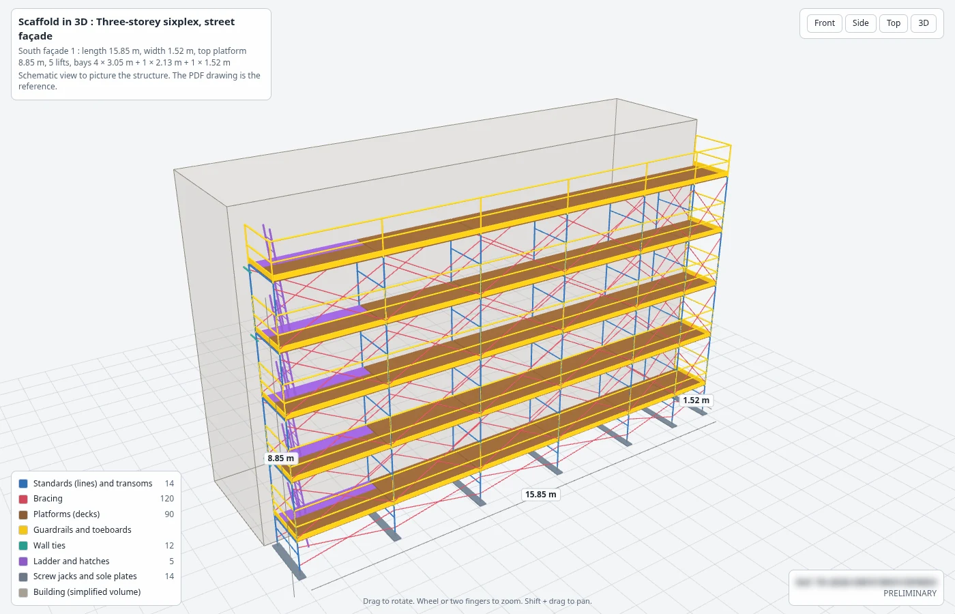Select the 'Platforms (decks)' legend label
The width and height of the screenshot is (955, 614).
(x=66, y=514)
